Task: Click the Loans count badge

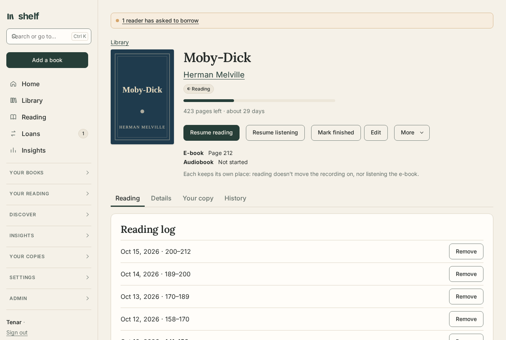Action: click(83, 134)
